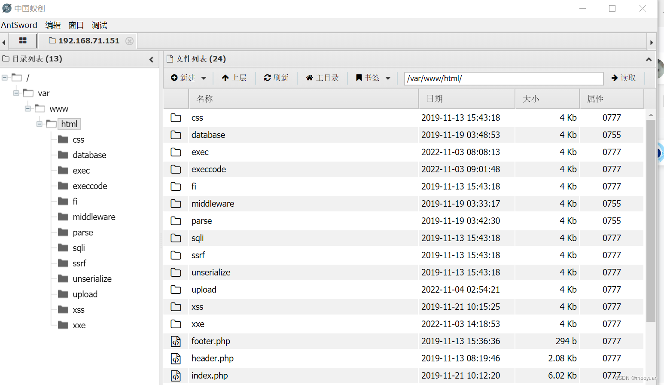664x385 pixels.
Task: Click code file icon of footer.php
Action: click(176, 341)
